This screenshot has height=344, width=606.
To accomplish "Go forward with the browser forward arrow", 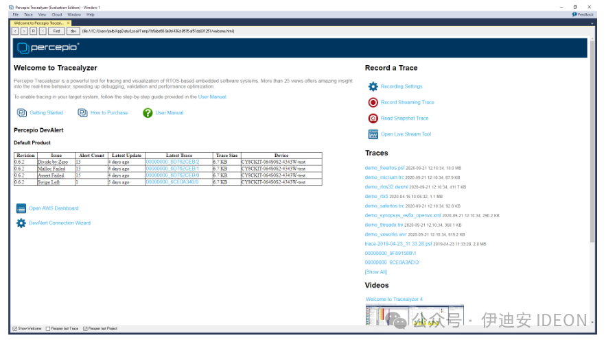I will pyautogui.click(x=24, y=31).
